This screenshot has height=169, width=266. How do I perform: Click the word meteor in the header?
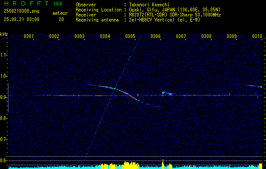tap(60, 13)
